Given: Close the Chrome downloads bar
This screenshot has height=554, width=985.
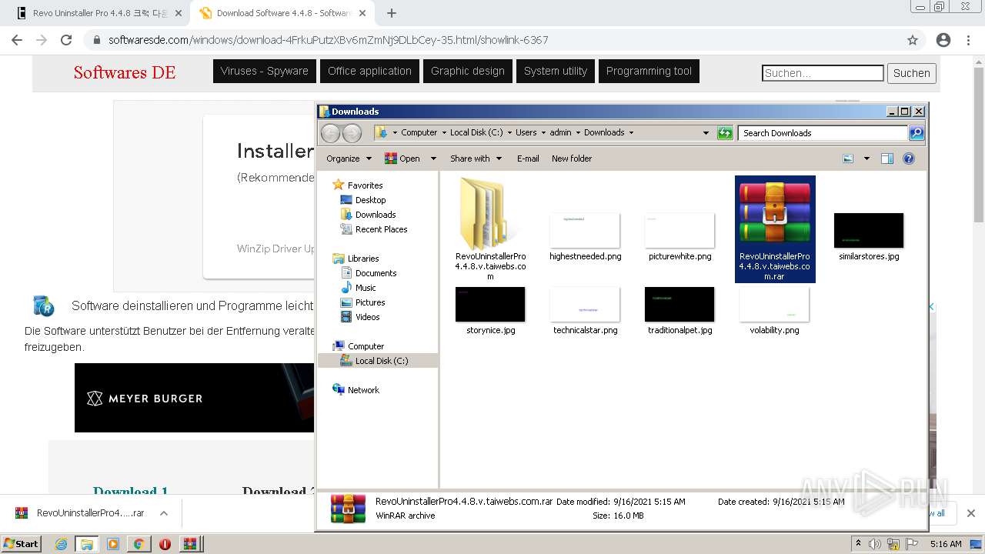Looking at the screenshot, I should click(x=971, y=513).
